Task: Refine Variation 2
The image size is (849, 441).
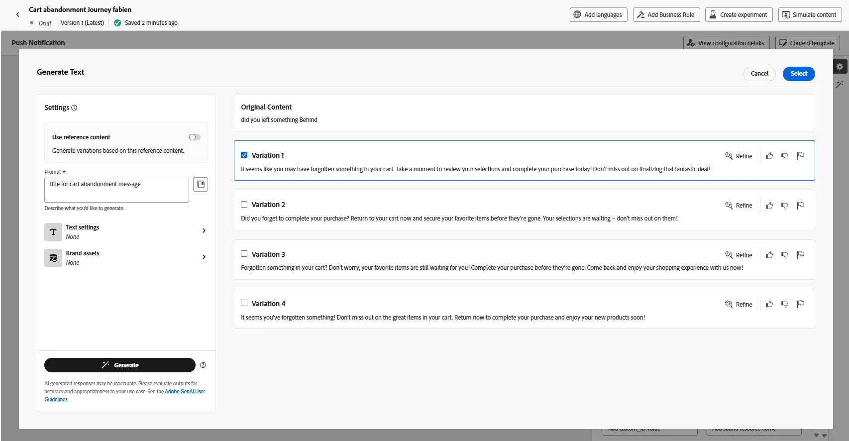Action: 739,205
